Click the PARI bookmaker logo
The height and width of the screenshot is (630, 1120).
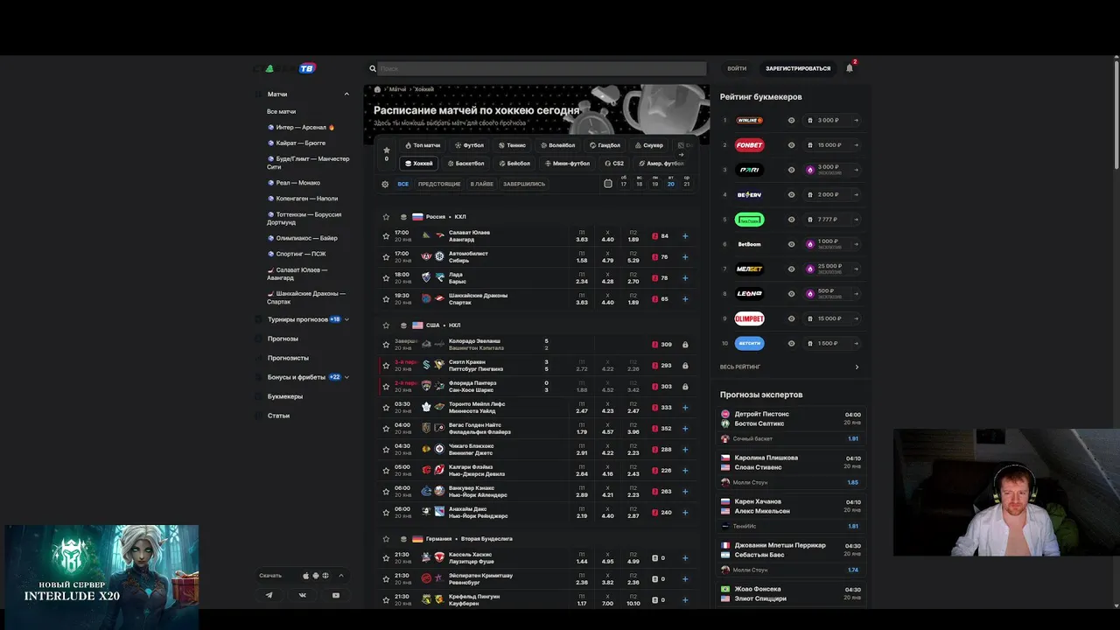749,170
